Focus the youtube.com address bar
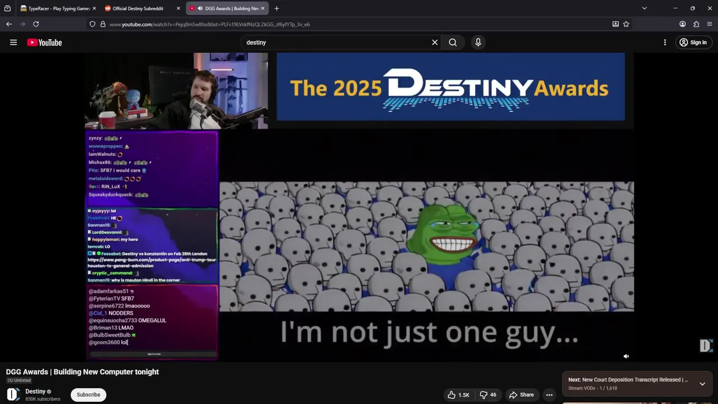The image size is (718, 404). point(359,24)
